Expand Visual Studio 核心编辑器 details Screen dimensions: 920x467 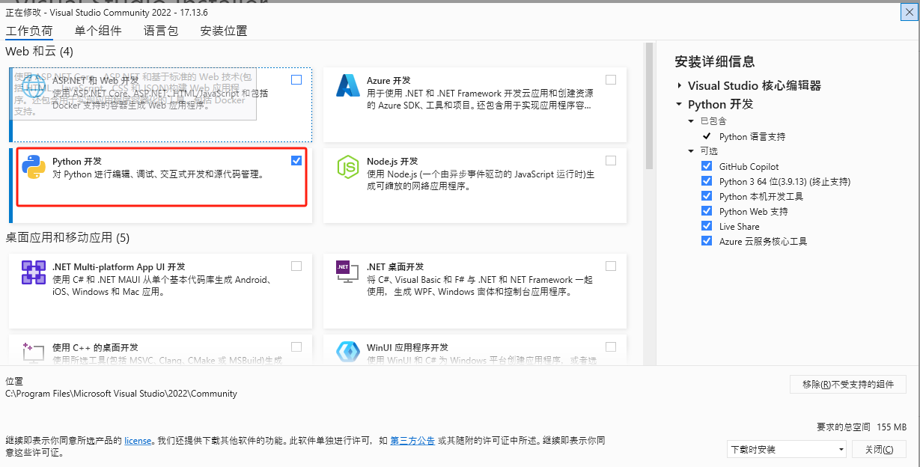coord(679,86)
